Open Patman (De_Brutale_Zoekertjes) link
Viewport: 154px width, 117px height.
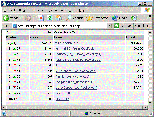pyautogui.click(x=78, y=60)
